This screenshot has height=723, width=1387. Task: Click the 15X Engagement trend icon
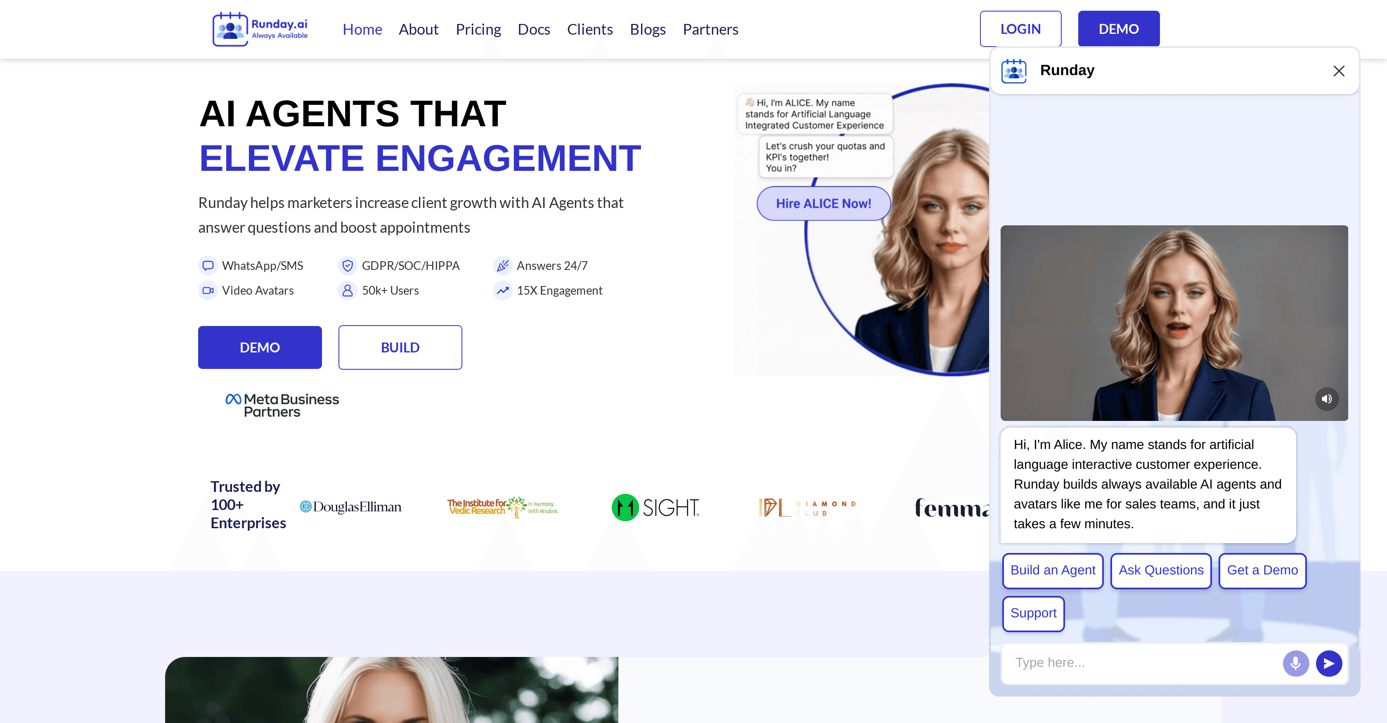(x=502, y=291)
